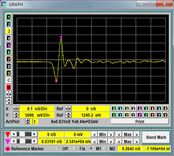Click the X Ref field 0 nS

91,109
